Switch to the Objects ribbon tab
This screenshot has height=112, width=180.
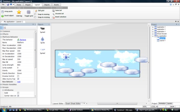click(x=47, y=5)
